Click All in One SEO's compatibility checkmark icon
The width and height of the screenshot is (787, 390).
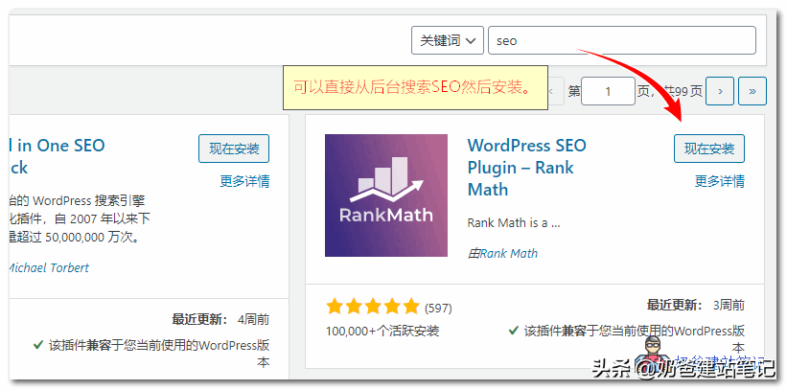pos(37,345)
